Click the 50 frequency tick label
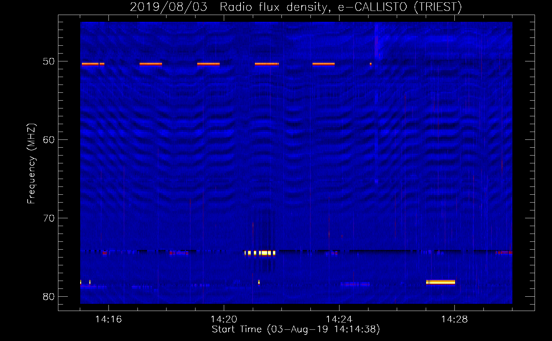The height and width of the screenshot is (341, 552). [49, 61]
